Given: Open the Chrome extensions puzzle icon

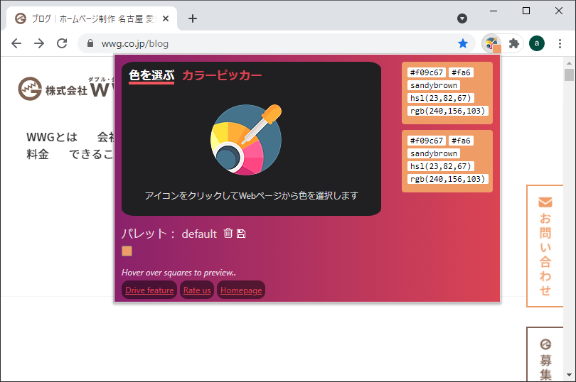Looking at the screenshot, I should 514,43.
